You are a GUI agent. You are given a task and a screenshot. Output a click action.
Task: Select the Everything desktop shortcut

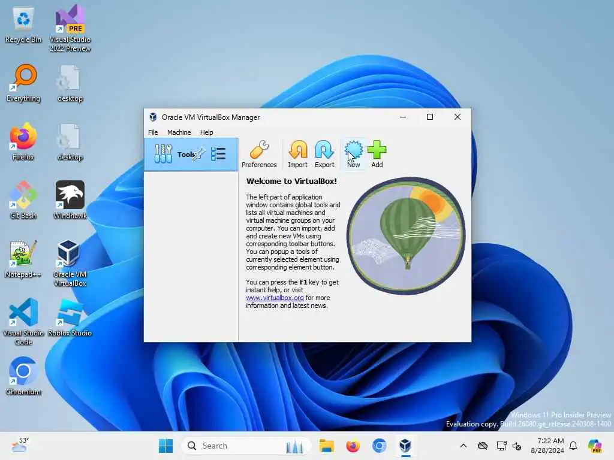23,83
